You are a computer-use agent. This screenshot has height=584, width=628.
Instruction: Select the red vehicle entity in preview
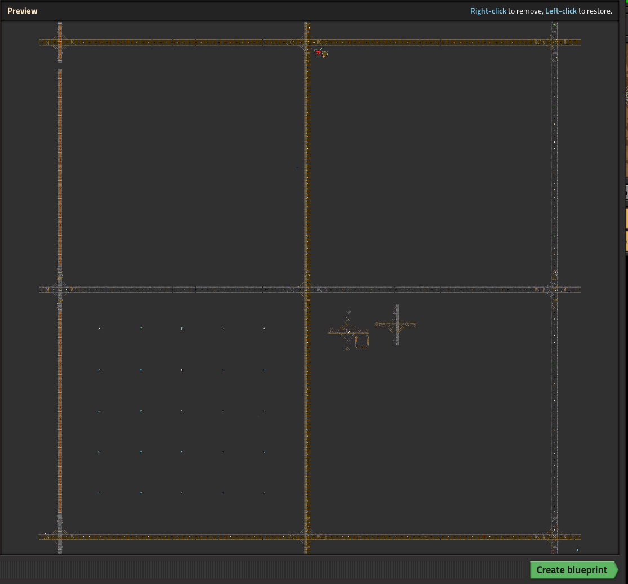(x=318, y=52)
